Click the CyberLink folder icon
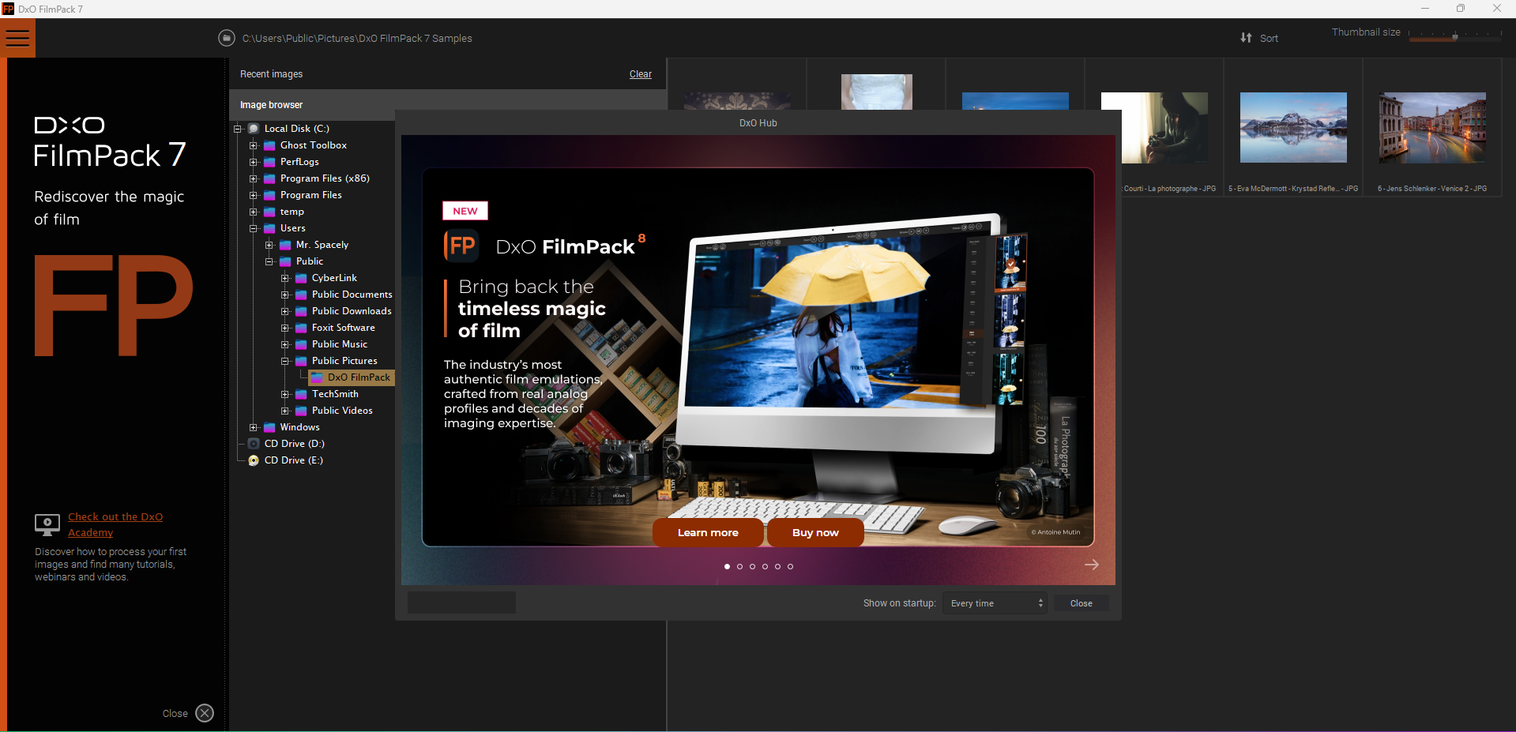This screenshot has height=732, width=1516. coord(301,278)
